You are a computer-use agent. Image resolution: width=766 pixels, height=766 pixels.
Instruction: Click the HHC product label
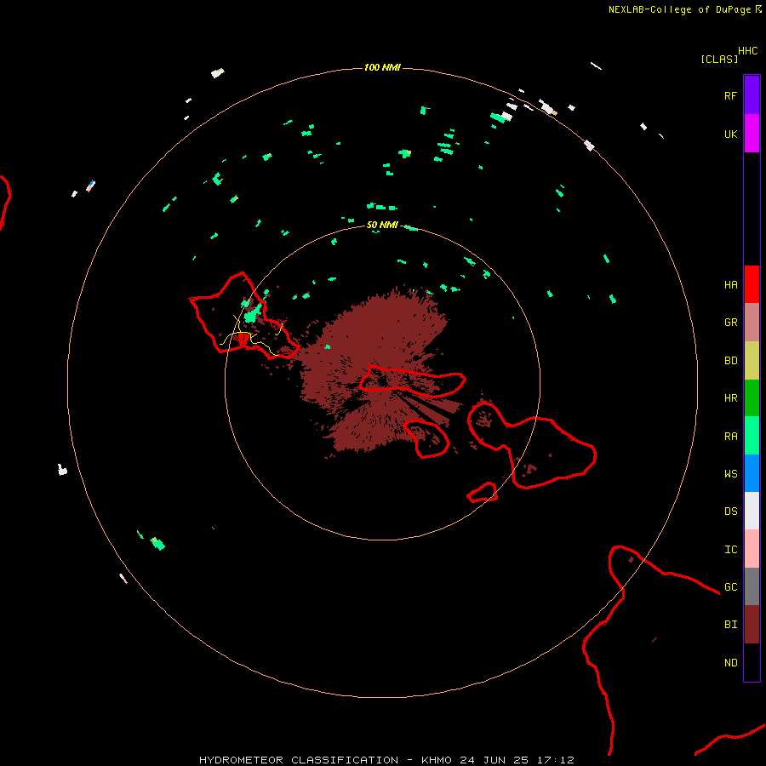(x=747, y=51)
